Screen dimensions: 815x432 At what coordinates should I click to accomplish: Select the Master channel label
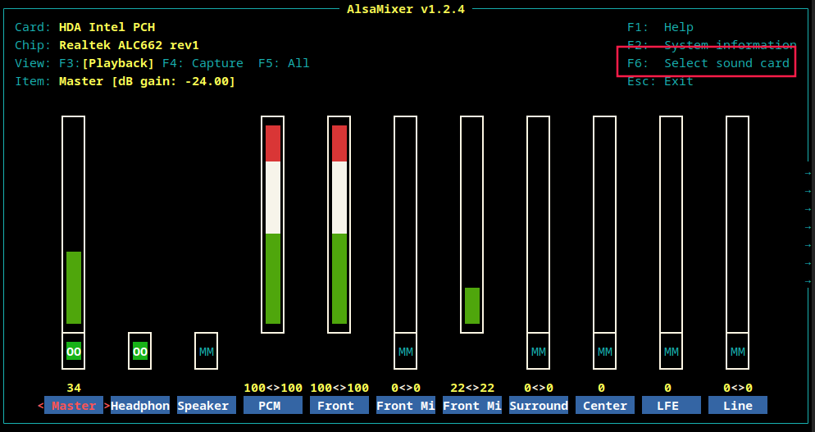click(74, 406)
